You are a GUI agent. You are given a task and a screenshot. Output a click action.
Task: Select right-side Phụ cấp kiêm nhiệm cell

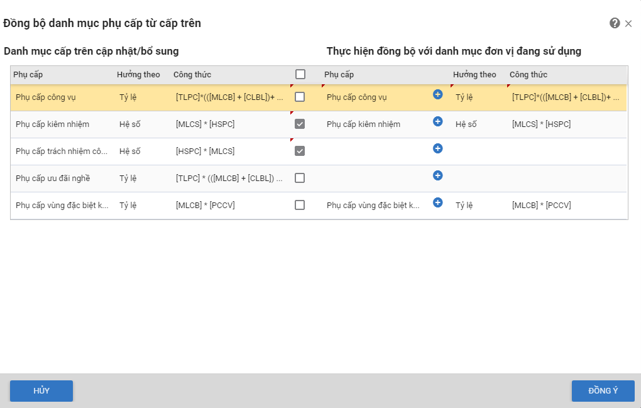tap(363, 124)
